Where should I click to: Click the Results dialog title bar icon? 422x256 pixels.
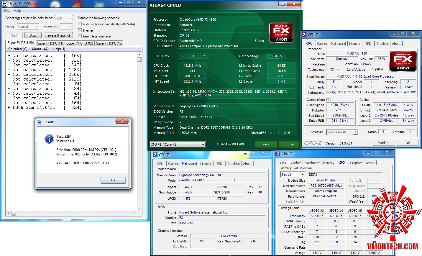(x=40, y=122)
